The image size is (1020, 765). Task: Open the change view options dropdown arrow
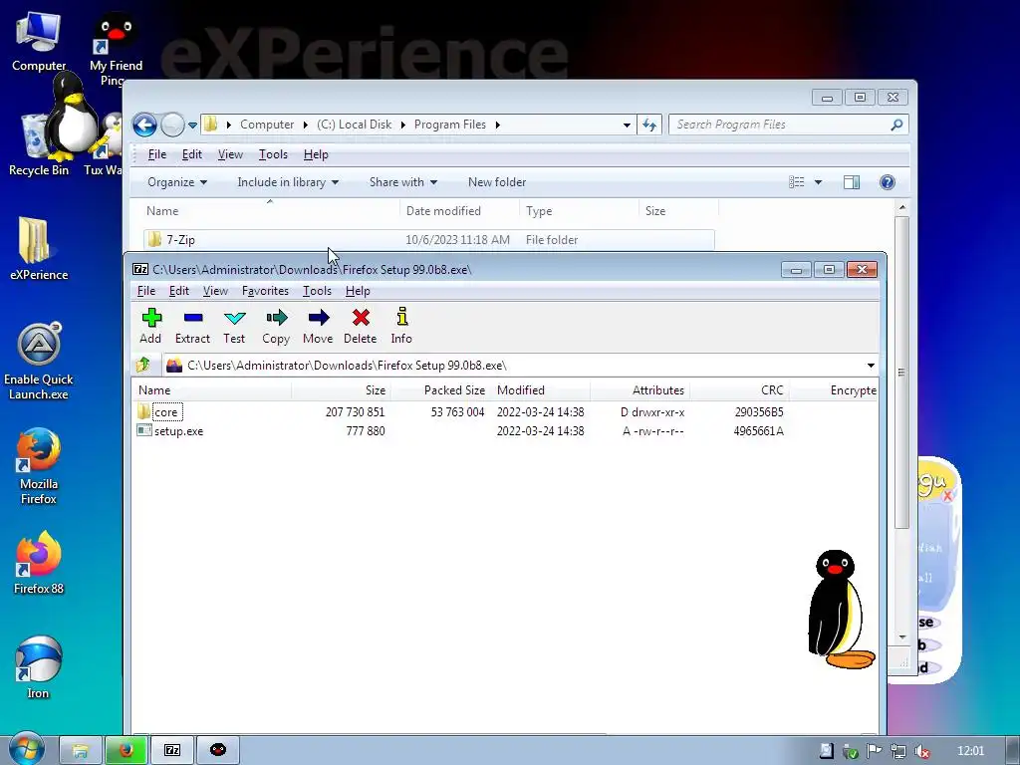[819, 182]
